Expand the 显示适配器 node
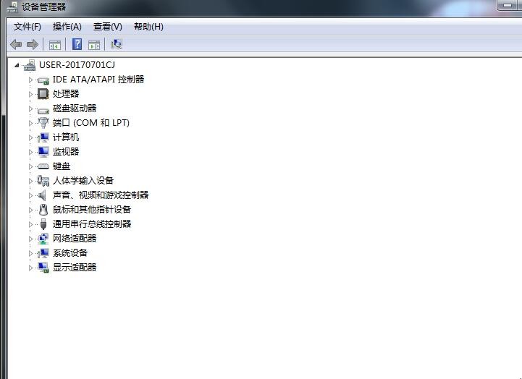 [31, 268]
